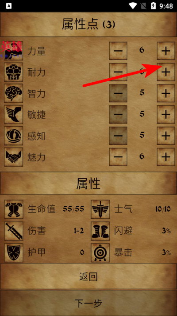Tap the strength (力量) flexed arm icon
The image size is (177, 316).
pos(13,51)
